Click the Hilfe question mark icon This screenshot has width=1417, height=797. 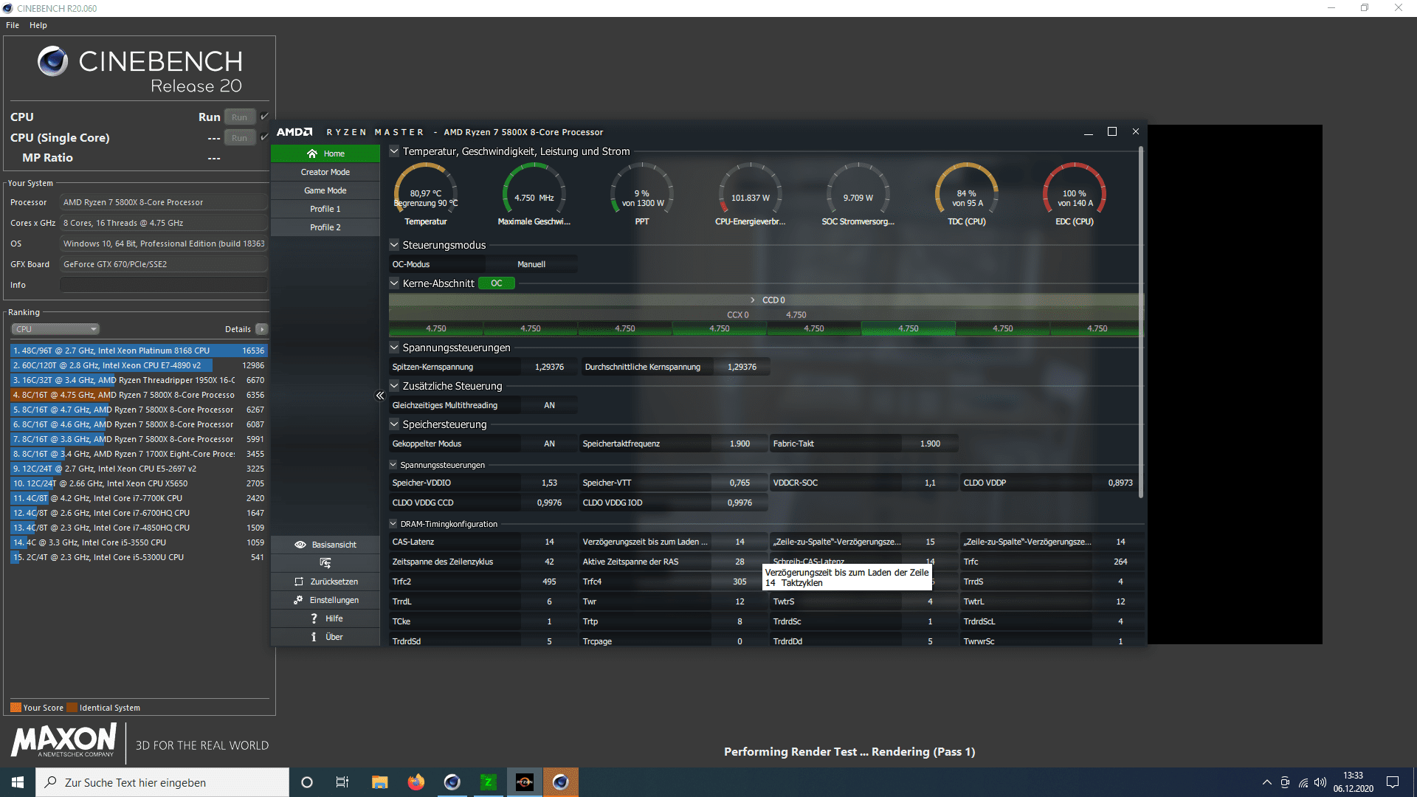[x=314, y=618]
